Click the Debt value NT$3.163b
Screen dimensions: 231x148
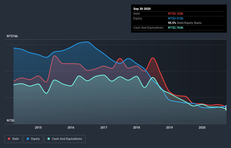coord(176,14)
